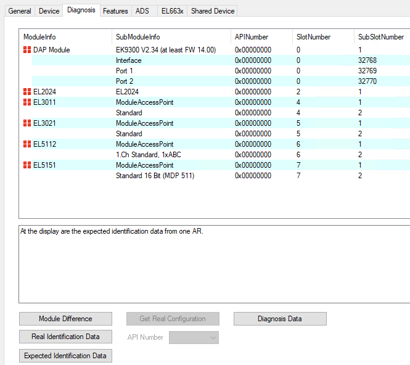Viewport: 410px width, 365px height.
Task: Click the EL3021 module icon
Action: [27, 123]
